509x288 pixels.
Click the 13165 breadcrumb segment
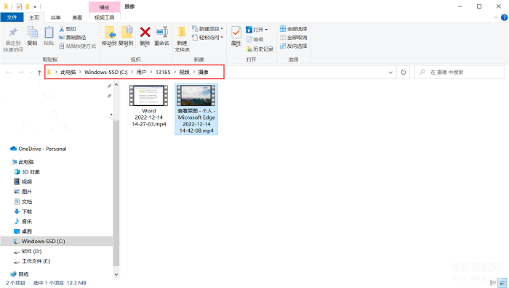coord(163,73)
